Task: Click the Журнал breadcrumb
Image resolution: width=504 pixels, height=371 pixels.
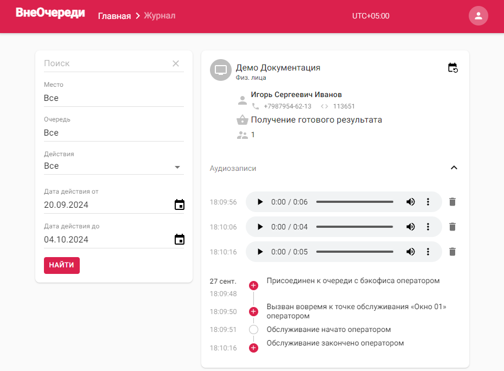Action: tap(160, 16)
